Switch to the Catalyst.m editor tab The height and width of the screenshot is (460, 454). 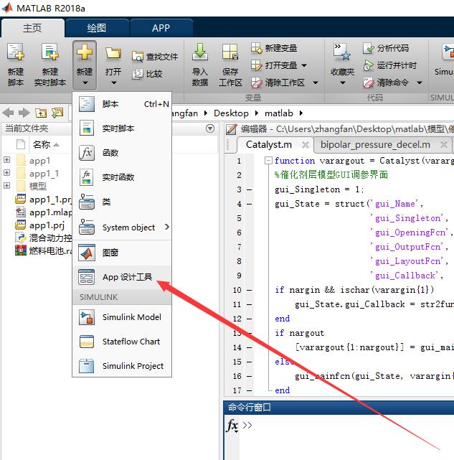click(x=269, y=145)
